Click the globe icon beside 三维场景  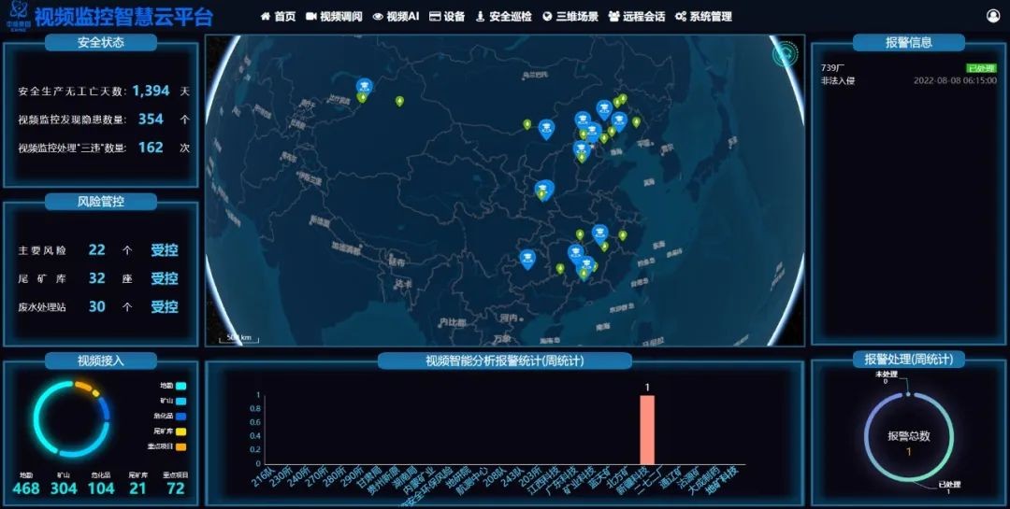[547, 17]
